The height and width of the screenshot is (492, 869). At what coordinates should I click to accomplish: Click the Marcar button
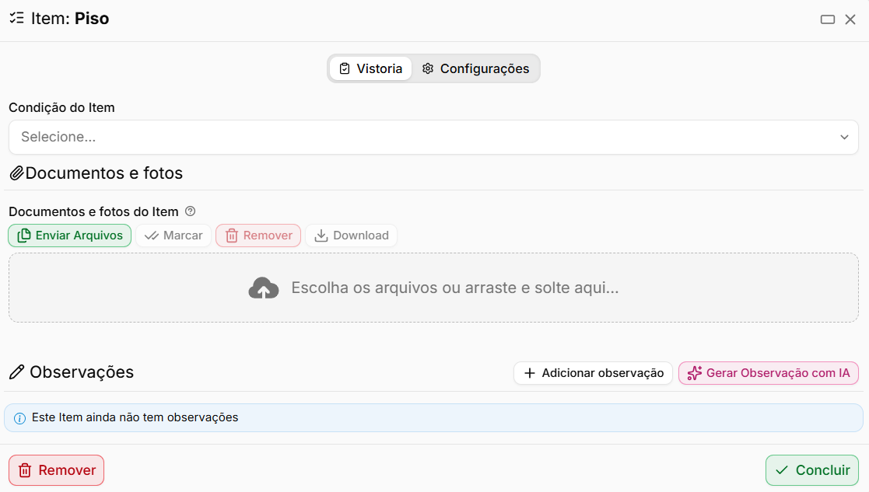tap(173, 236)
